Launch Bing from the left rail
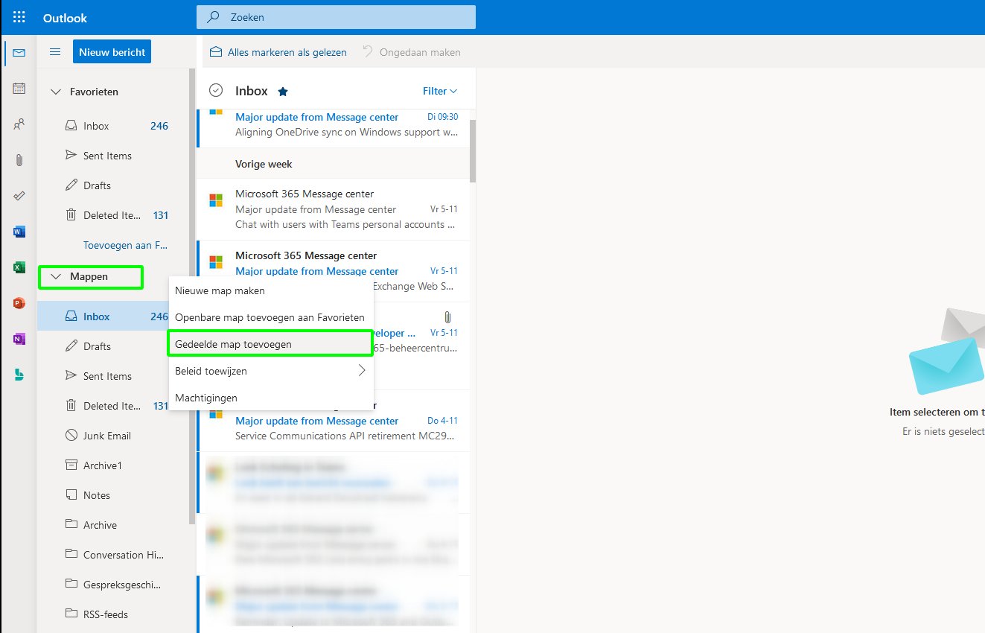Viewport: 985px width, 633px height. (19, 375)
